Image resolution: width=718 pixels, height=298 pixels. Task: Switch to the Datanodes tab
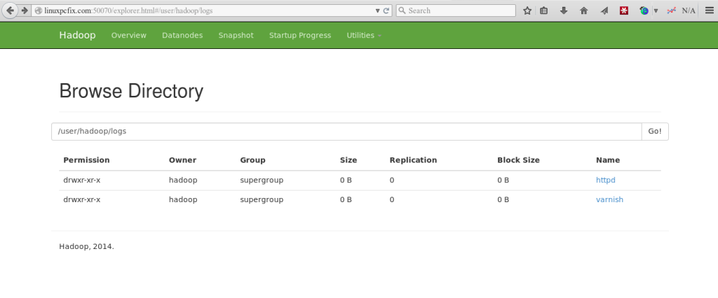pos(182,36)
